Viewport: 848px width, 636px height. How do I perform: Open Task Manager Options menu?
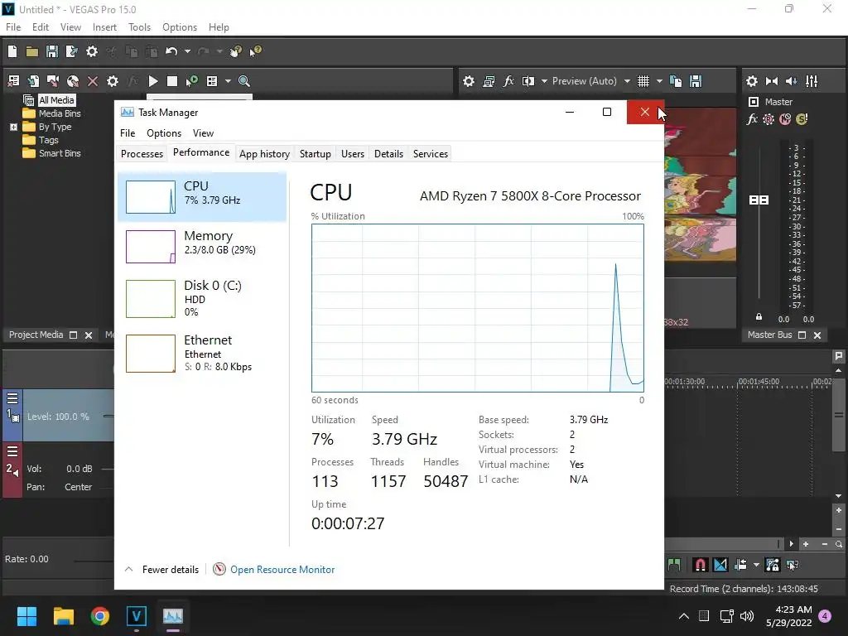click(164, 133)
